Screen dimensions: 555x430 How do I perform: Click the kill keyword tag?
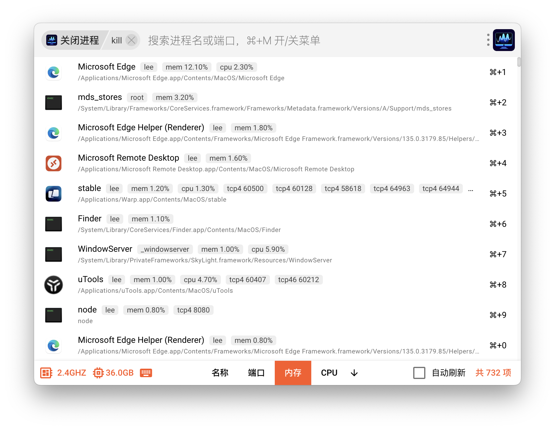117,40
